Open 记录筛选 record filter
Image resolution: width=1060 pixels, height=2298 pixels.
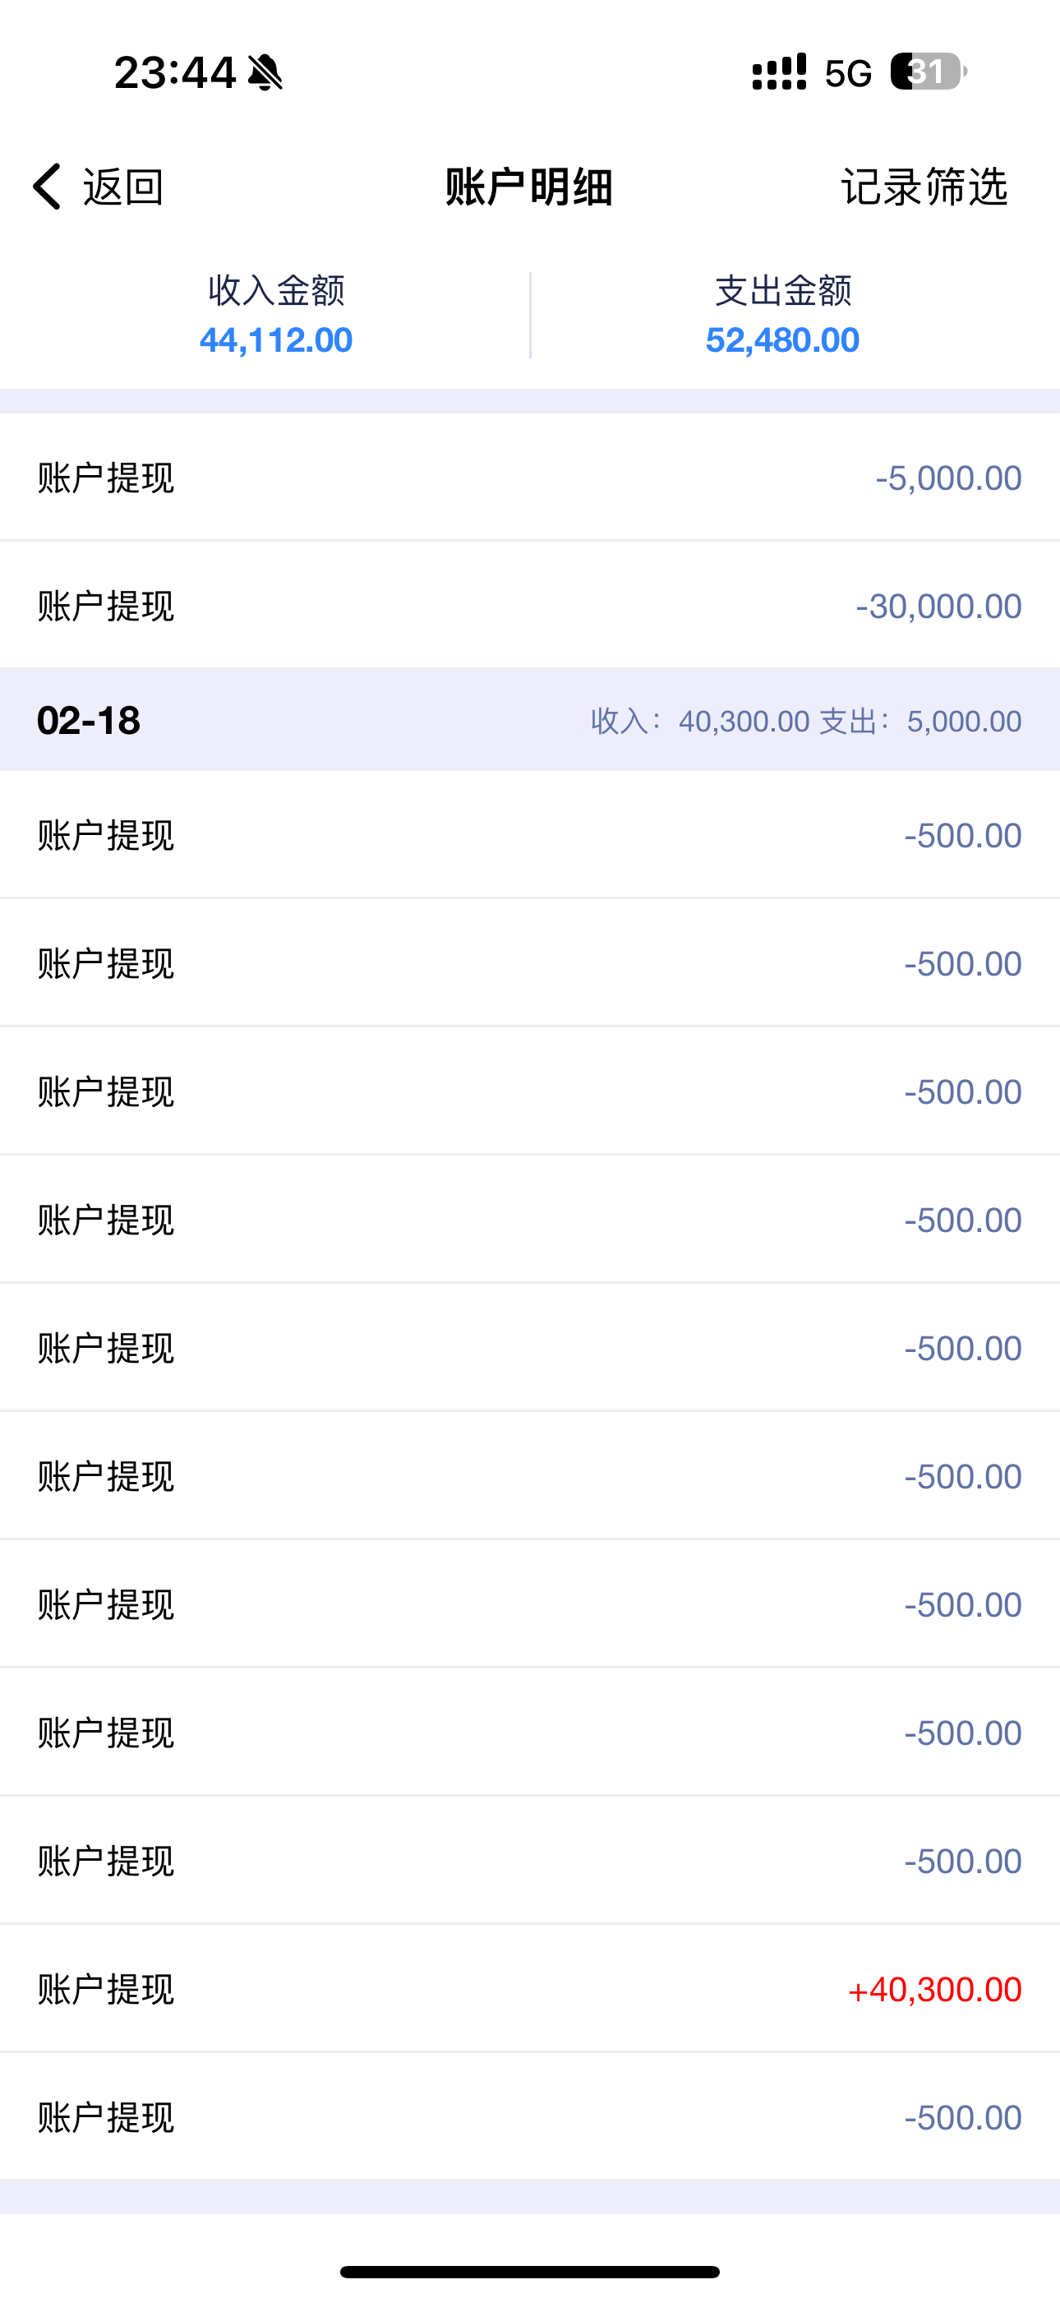tap(924, 187)
